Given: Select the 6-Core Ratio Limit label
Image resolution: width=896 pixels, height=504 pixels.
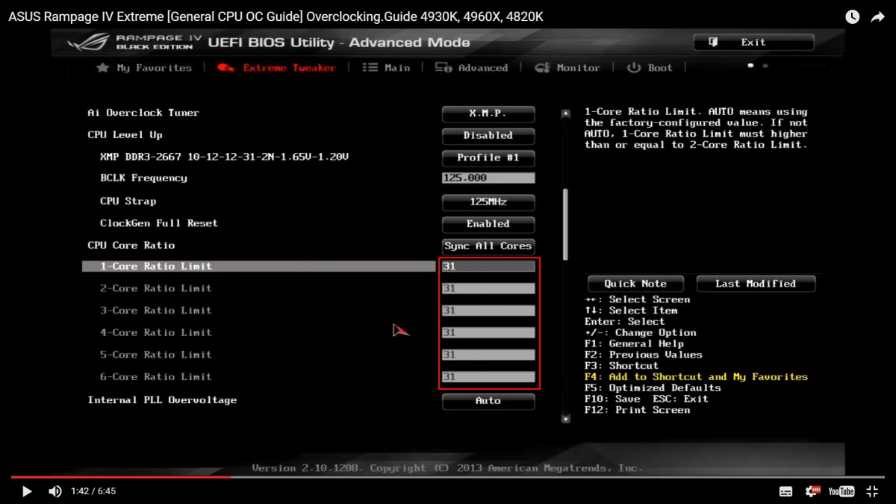Looking at the screenshot, I should (x=156, y=377).
